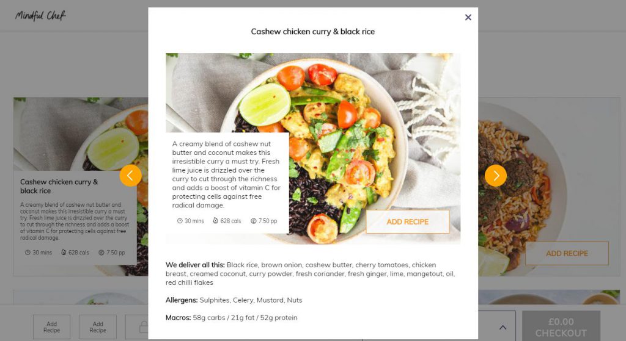Image resolution: width=626 pixels, height=341 pixels.
Task: Click clock icon on background Cashew chicken card
Action: (x=28, y=252)
